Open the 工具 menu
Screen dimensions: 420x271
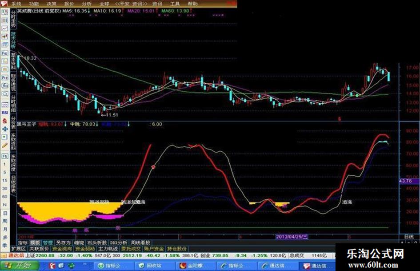coord(175,3)
